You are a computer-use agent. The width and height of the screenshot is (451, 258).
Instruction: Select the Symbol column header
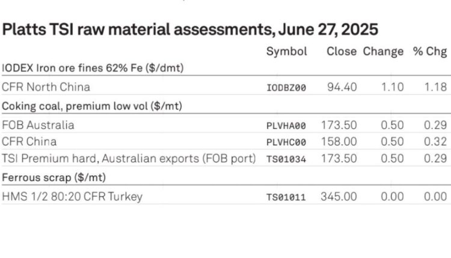click(x=286, y=52)
